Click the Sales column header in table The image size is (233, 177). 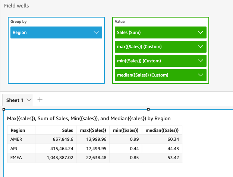67,130
